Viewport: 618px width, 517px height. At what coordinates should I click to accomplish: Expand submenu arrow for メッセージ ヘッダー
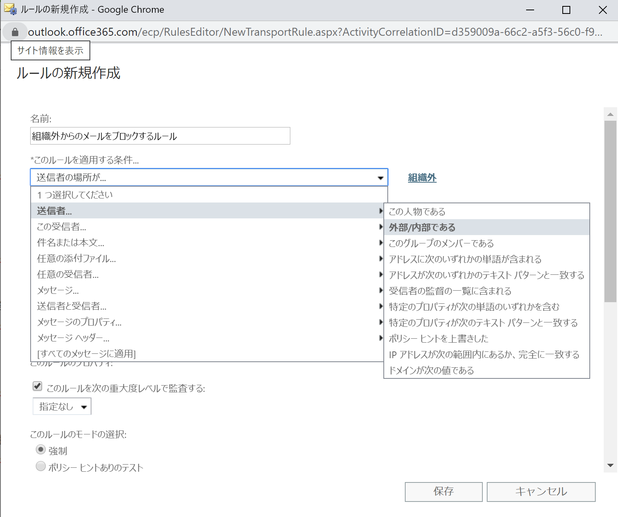(381, 338)
